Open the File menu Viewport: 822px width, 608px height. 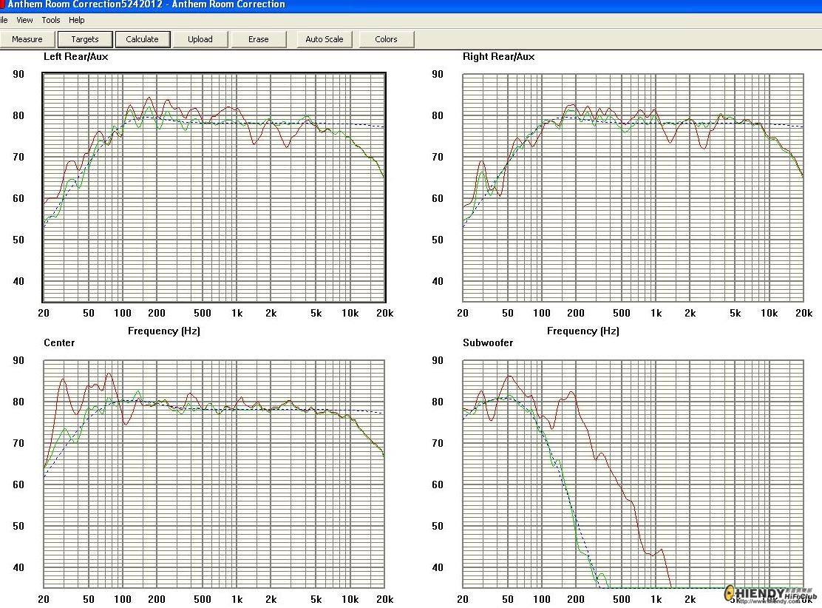[x=4, y=20]
